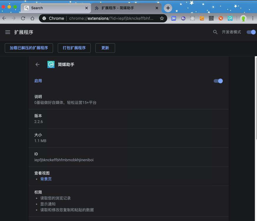This screenshot has height=221, width=257.
Task: Click the size value 1.1 MB
Action: (40, 141)
